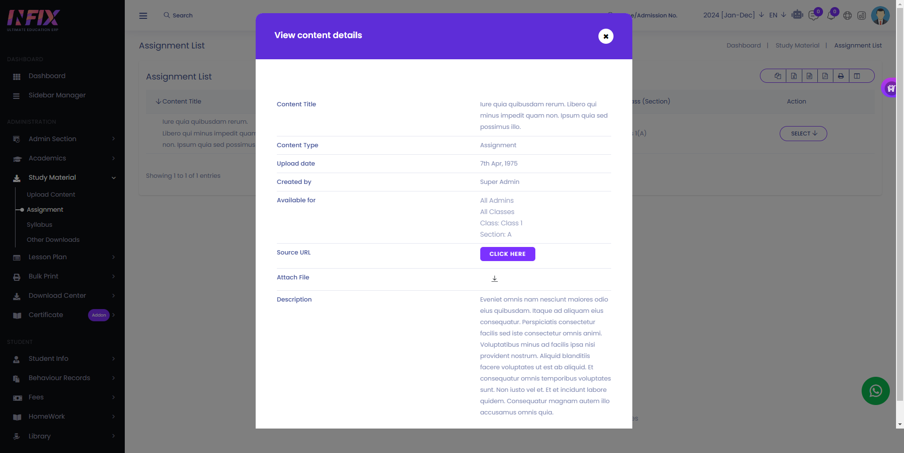Print the assignment list

(841, 76)
